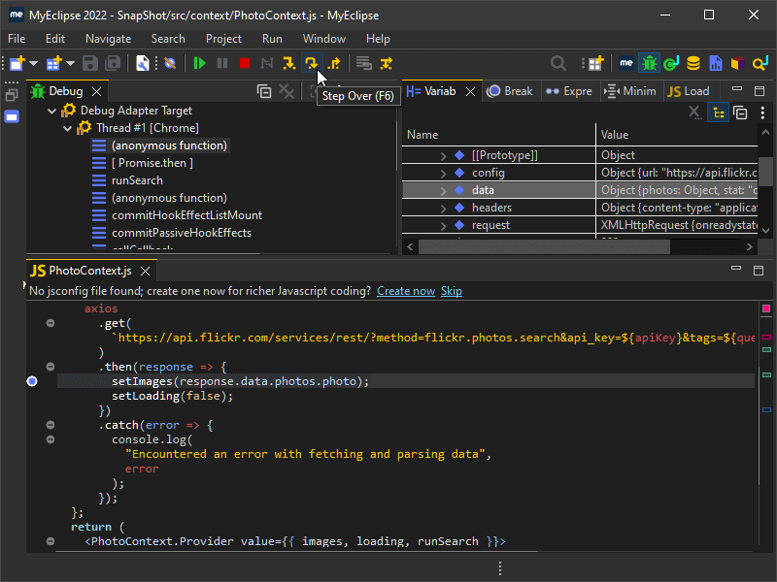
Task: Toggle breakpoint on setImages line
Action: (x=32, y=382)
